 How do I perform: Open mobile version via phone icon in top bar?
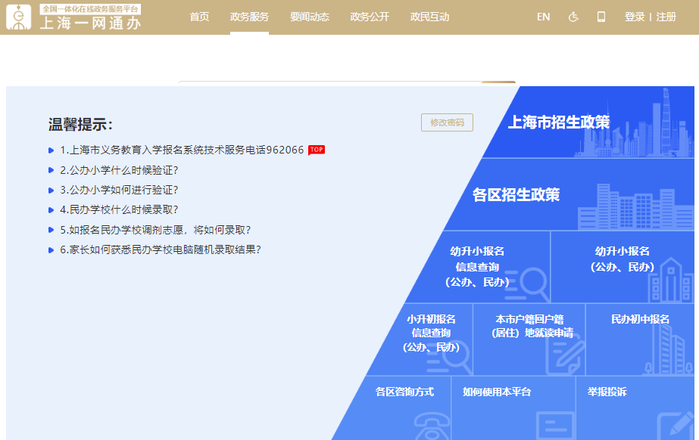click(601, 17)
